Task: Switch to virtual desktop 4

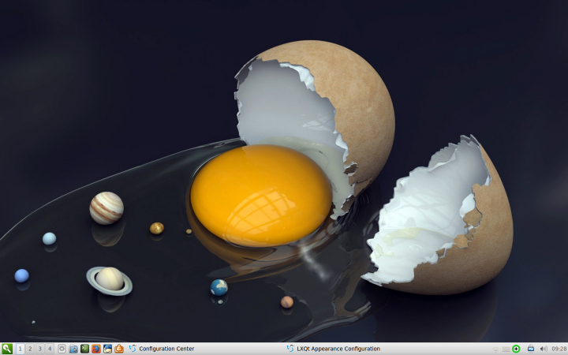Action: pos(50,349)
